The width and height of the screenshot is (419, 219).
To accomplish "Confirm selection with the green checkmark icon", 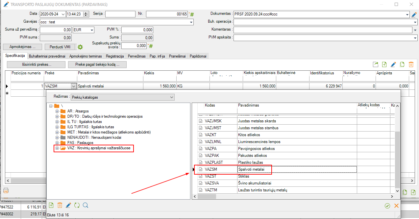I will click(387, 206).
